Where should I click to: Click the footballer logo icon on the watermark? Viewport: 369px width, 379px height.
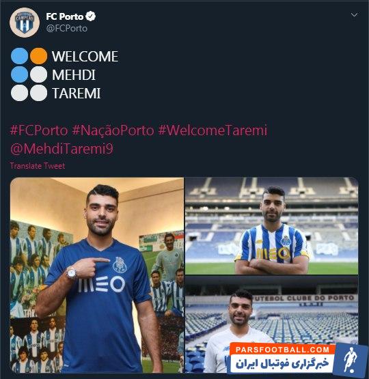350,359
